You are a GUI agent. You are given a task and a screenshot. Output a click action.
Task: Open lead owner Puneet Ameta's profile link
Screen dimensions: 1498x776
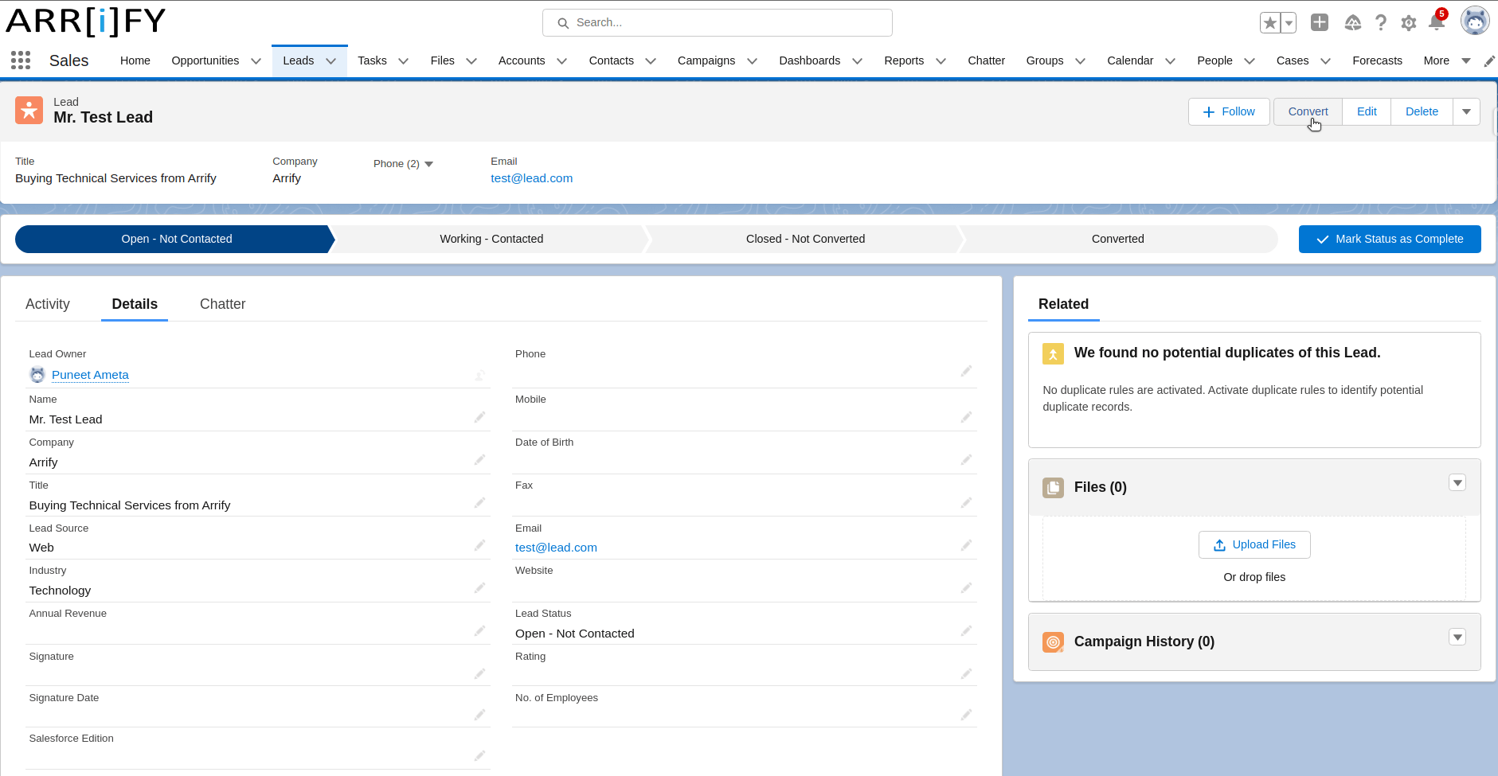tap(90, 375)
